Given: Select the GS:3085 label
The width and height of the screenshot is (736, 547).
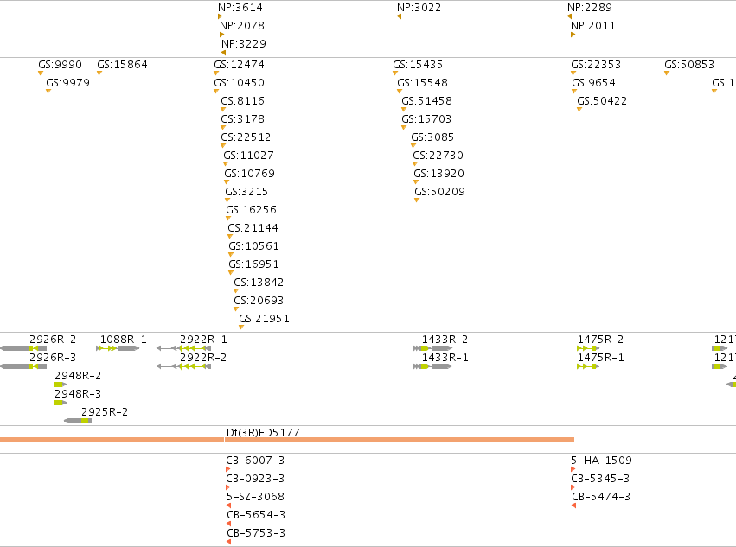Looking at the screenshot, I should (x=432, y=137).
